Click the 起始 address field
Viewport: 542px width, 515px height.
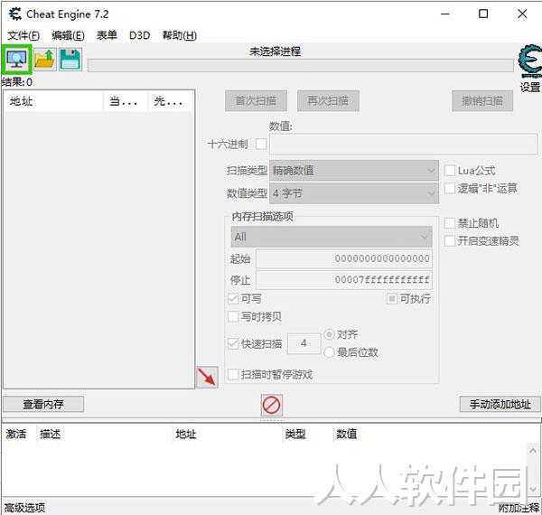click(344, 258)
